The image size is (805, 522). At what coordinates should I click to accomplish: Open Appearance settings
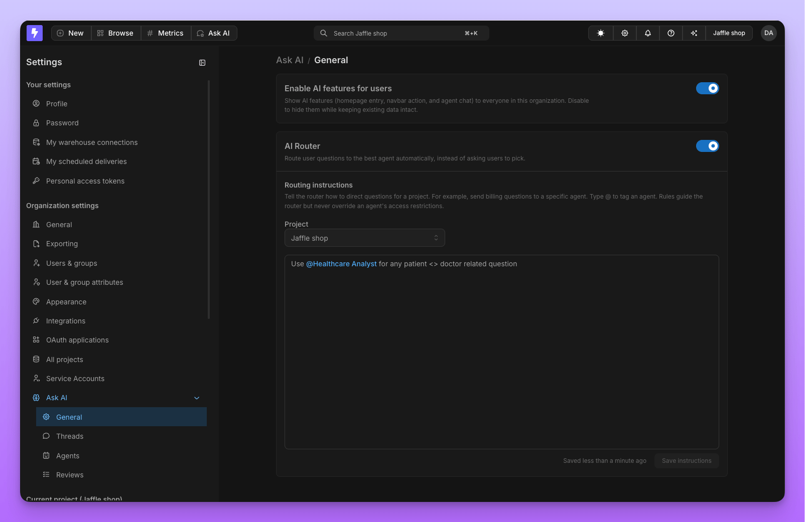116,302
